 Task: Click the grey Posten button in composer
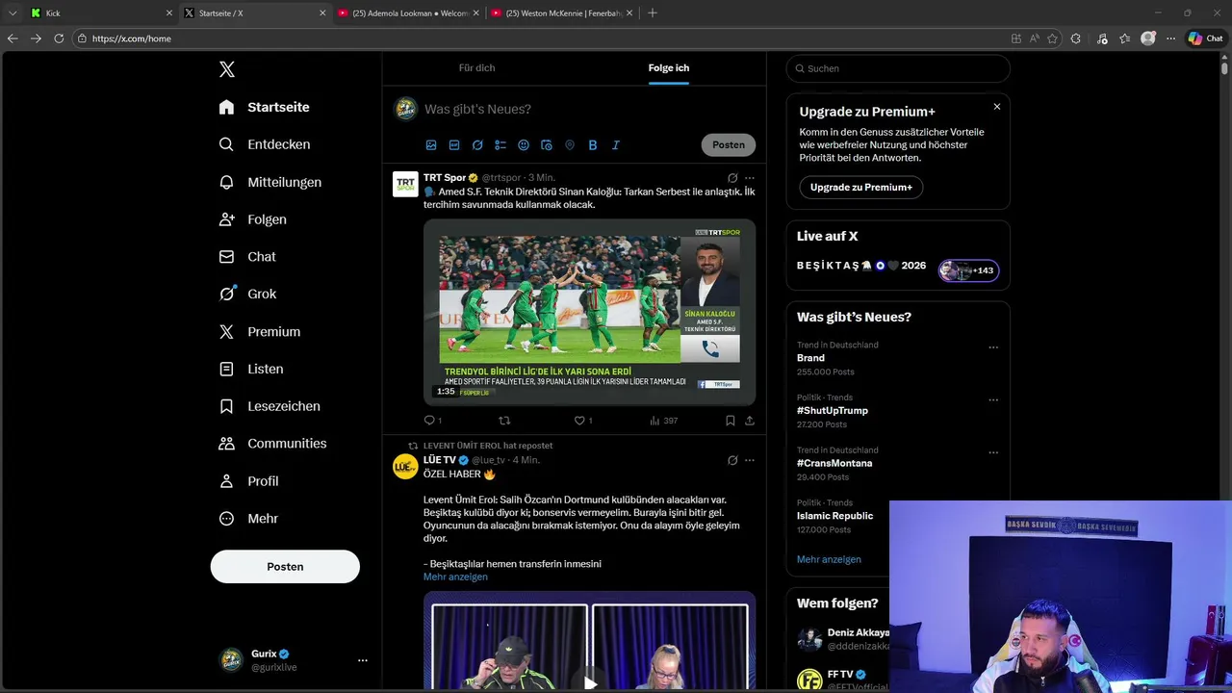(x=729, y=145)
